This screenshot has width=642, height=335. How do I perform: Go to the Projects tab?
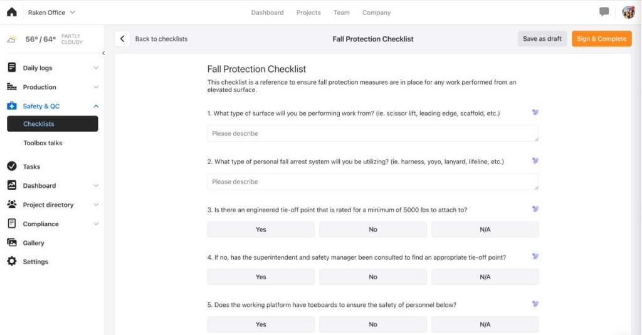point(308,13)
